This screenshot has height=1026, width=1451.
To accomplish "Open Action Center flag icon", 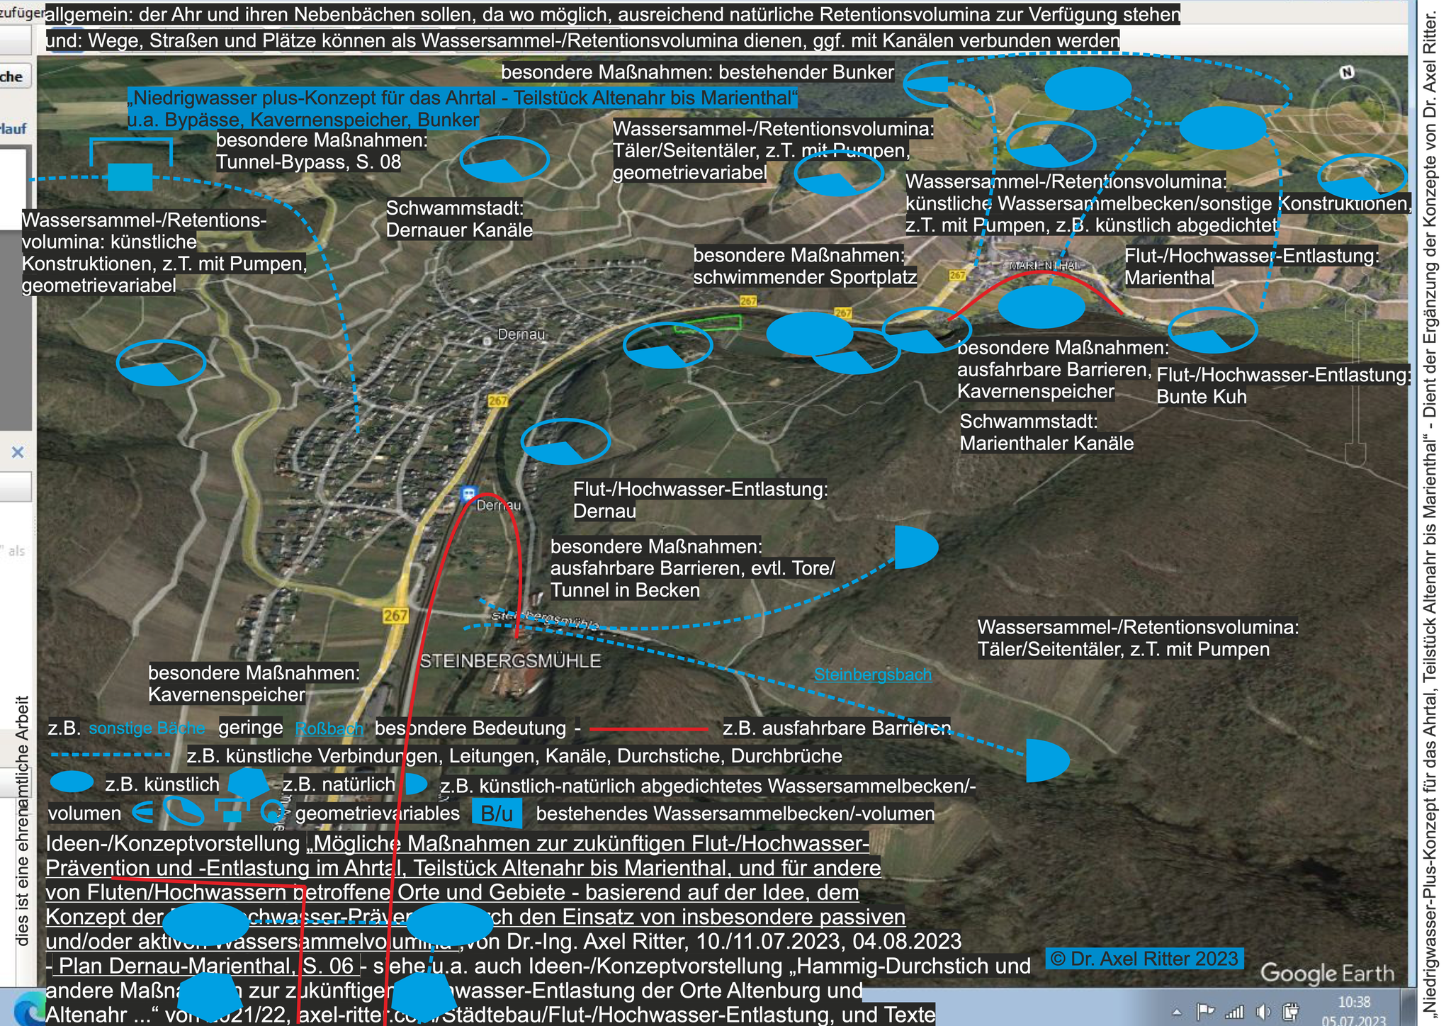I will (1204, 1012).
